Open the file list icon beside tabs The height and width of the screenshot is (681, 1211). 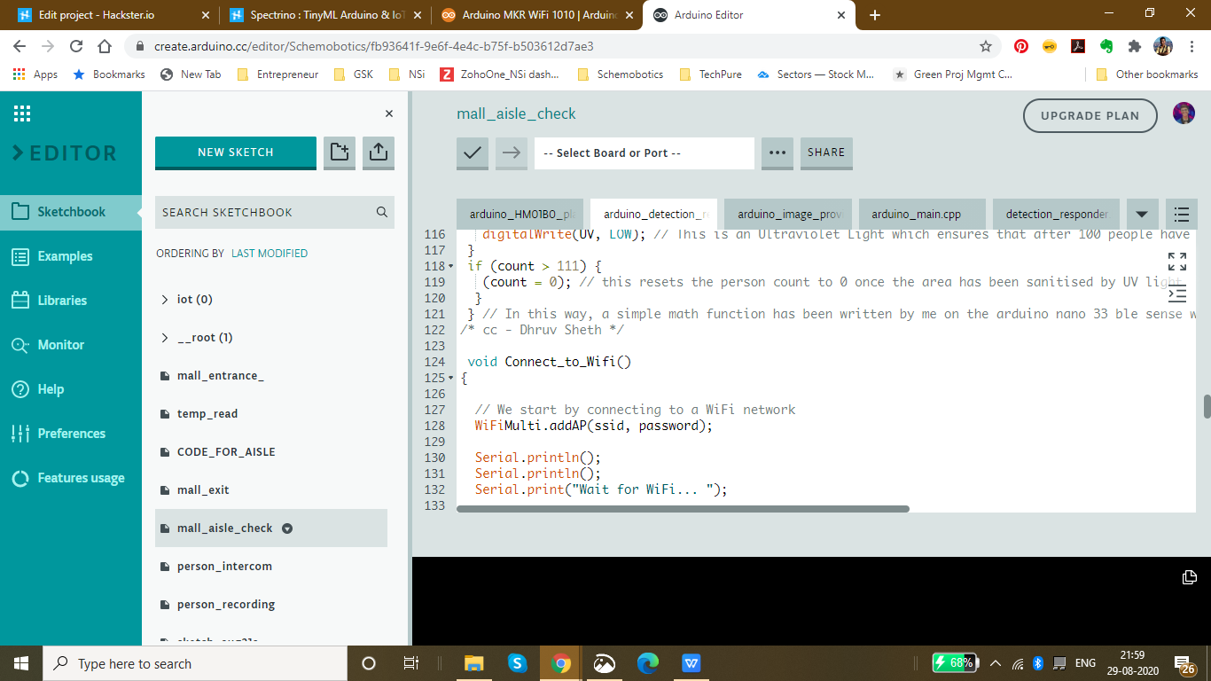pos(1181,214)
